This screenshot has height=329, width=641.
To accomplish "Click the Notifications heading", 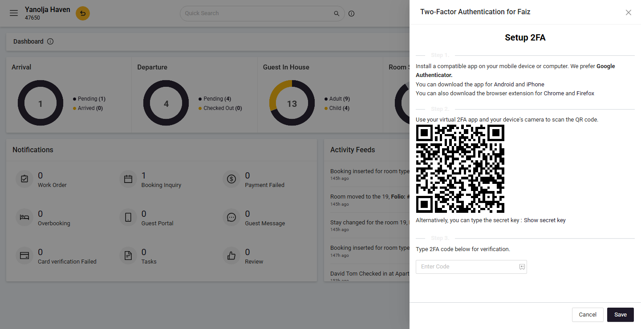I will pyautogui.click(x=33, y=150).
